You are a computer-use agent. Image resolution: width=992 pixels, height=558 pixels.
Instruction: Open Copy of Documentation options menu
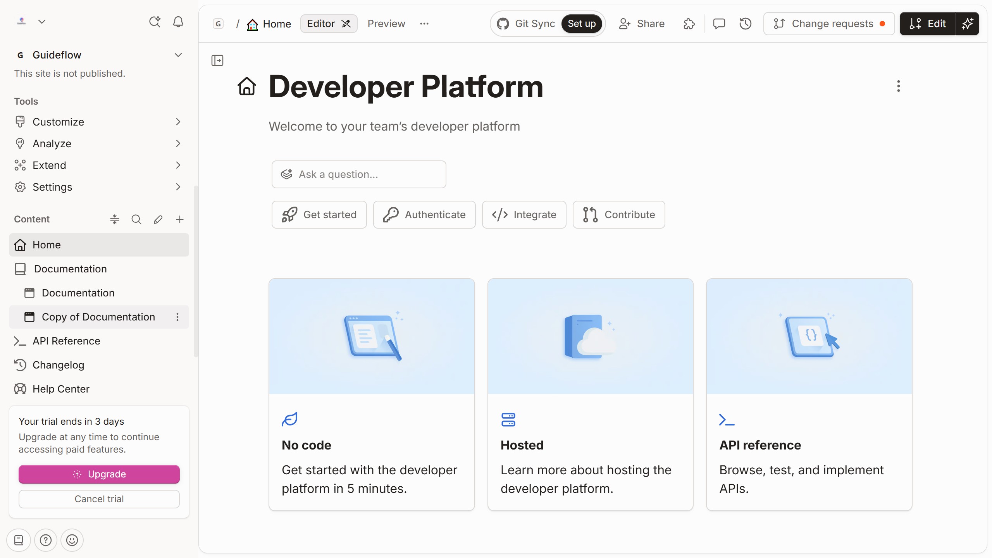[177, 317]
